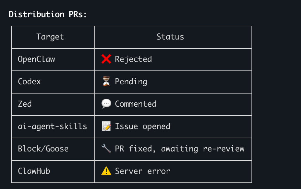Click the Pending status text
Image resolution: width=301 pixels, height=189 pixels.
click(x=131, y=82)
